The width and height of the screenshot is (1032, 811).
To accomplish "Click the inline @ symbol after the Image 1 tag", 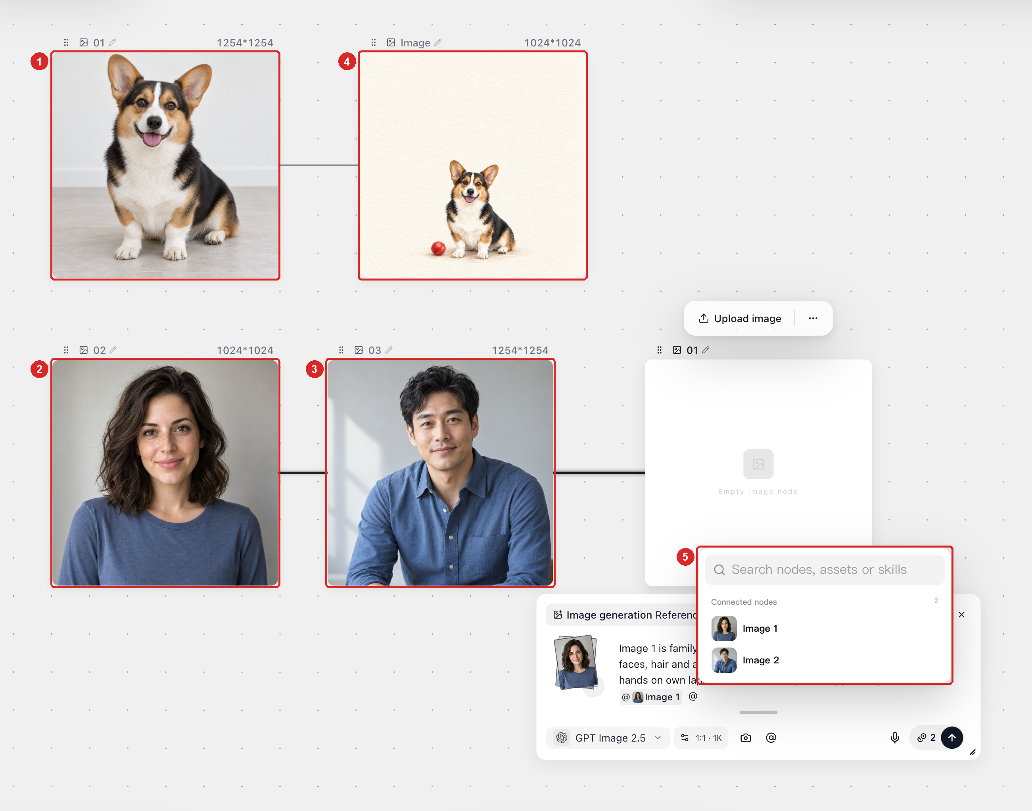I will [x=693, y=696].
